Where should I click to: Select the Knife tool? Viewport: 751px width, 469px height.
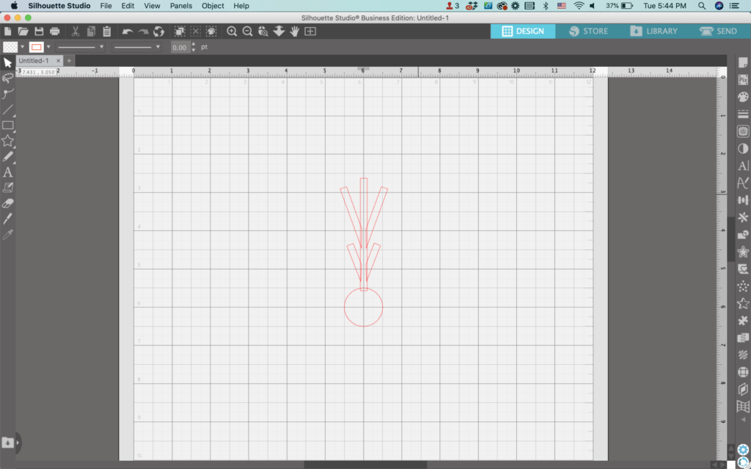[7, 218]
